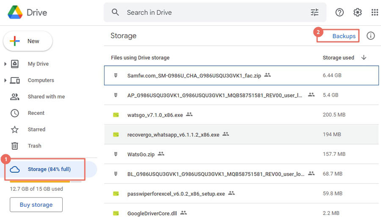The image size is (381, 219).
Task: Expand the Computers tree arrow
Action: (6, 80)
